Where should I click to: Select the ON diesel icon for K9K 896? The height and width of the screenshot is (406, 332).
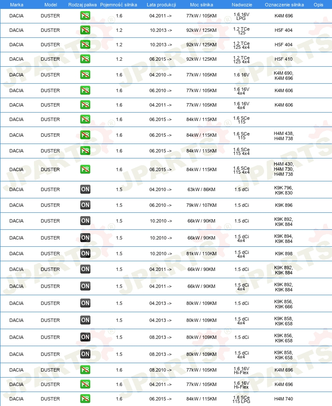tap(85, 205)
